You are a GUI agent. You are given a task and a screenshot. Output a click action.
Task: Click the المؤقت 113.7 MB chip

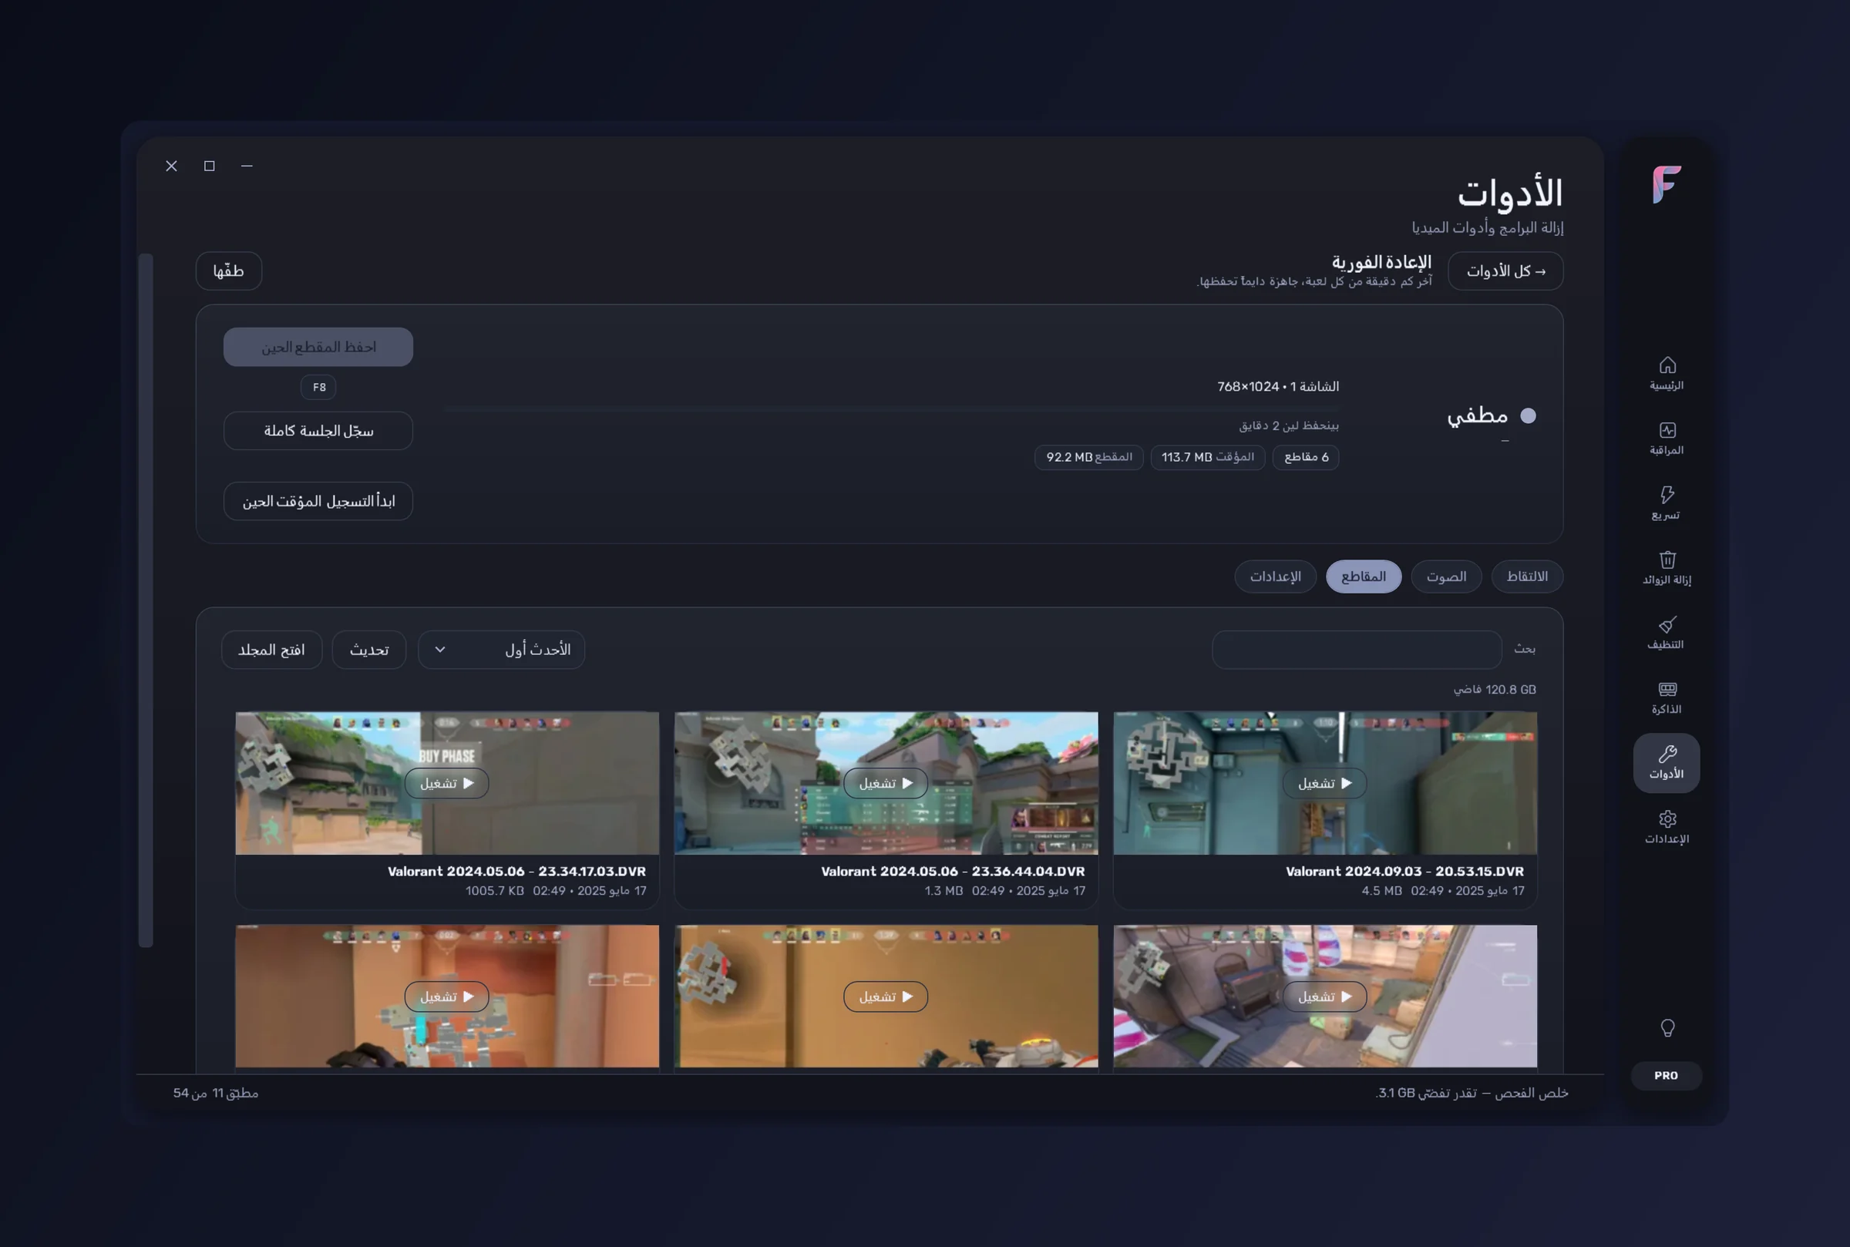(x=1207, y=457)
